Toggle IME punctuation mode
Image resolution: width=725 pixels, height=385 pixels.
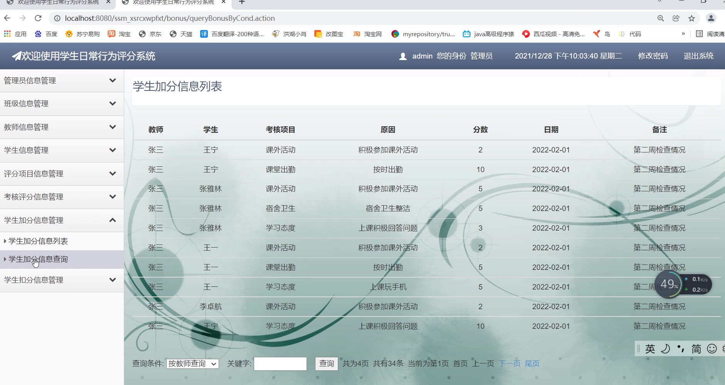[x=681, y=349]
